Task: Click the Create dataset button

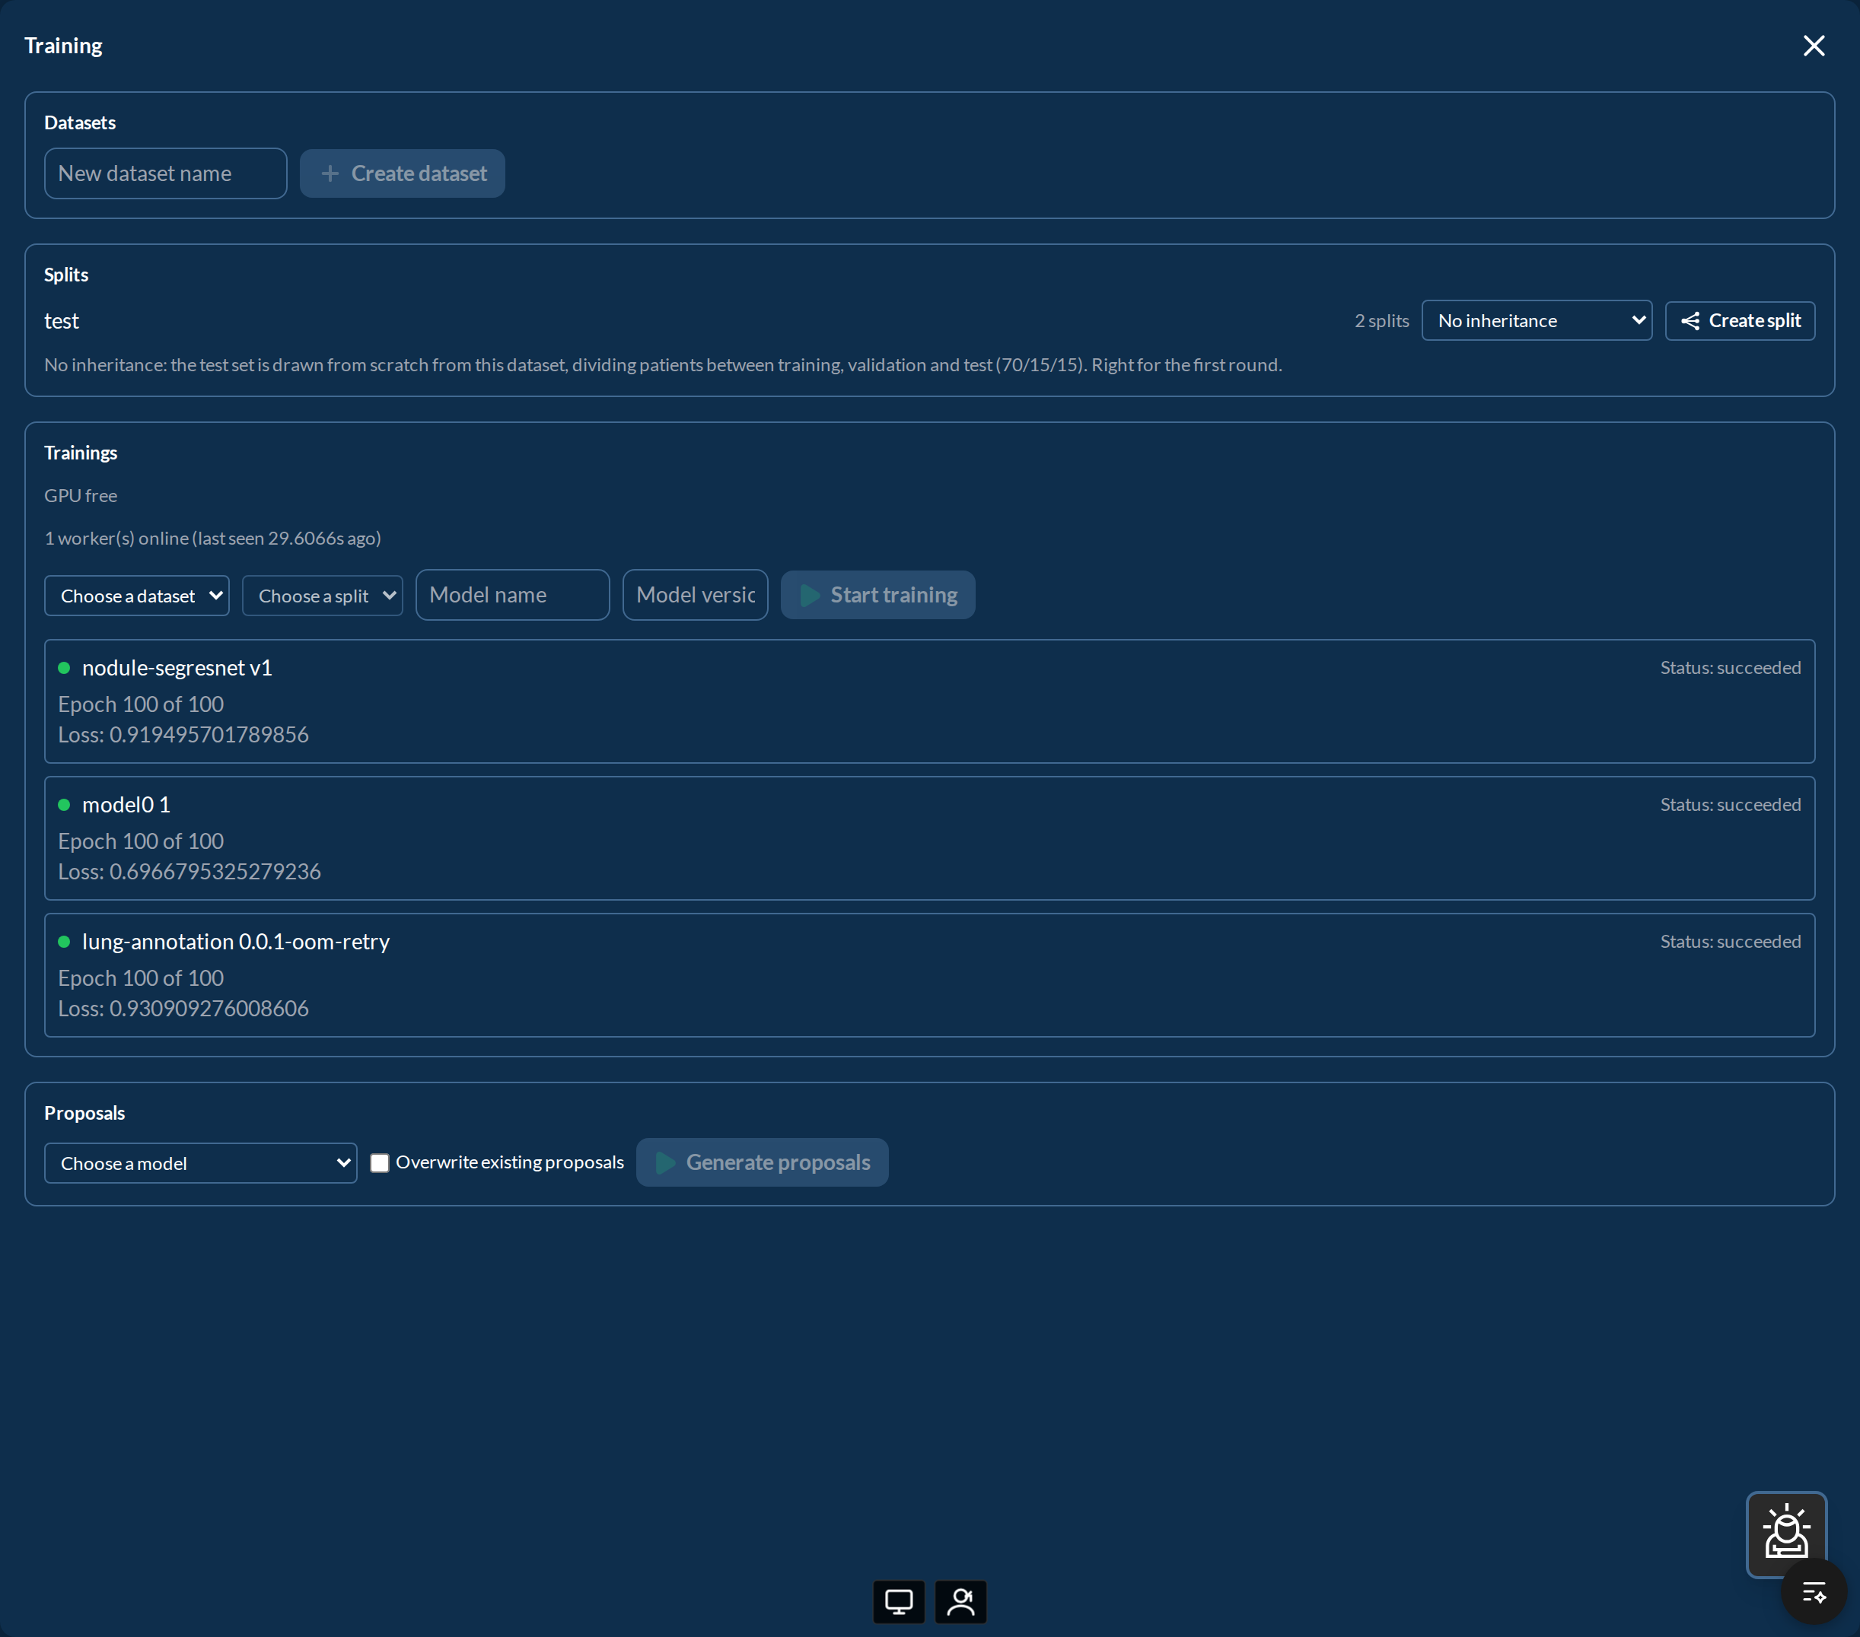Action: click(x=402, y=173)
